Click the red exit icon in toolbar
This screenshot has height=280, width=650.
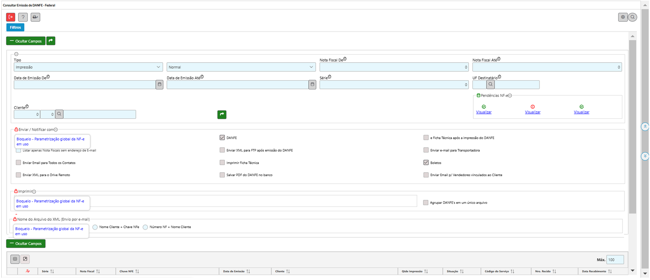pos(11,17)
